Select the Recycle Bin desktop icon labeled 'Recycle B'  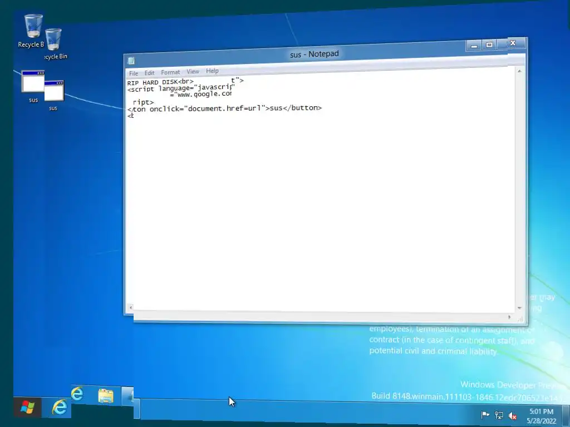[33, 31]
